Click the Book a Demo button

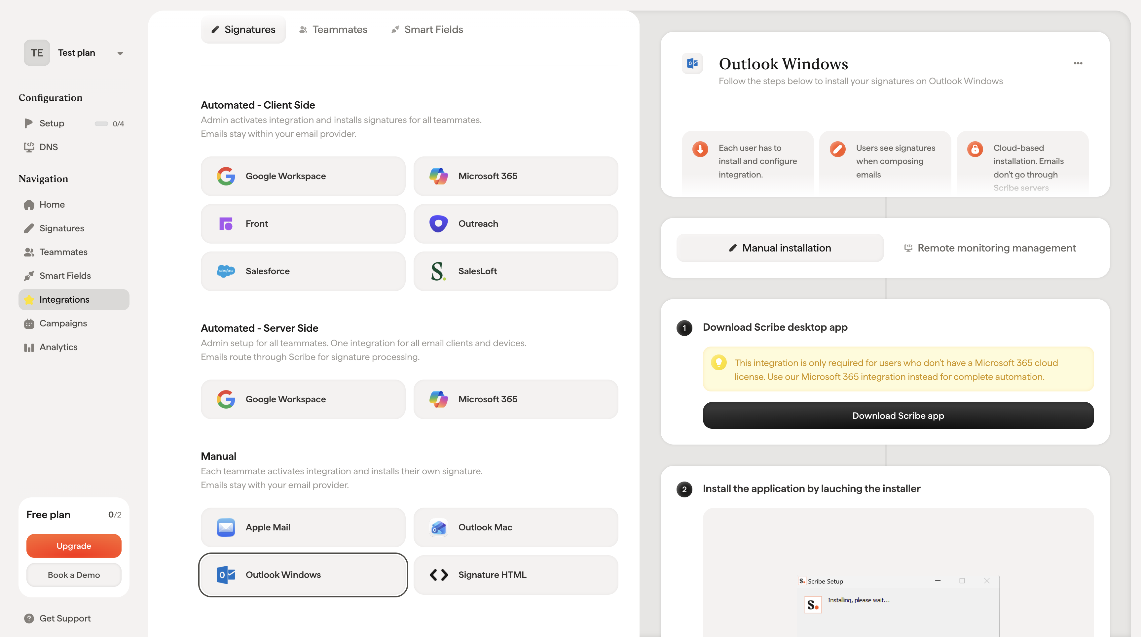coord(74,575)
